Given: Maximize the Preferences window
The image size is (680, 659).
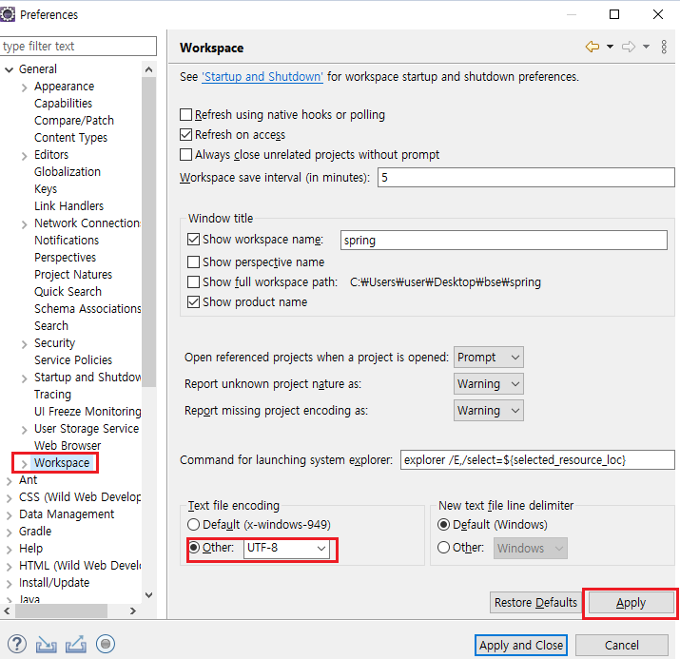Looking at the screenshot, I should (x=614, y=14).
